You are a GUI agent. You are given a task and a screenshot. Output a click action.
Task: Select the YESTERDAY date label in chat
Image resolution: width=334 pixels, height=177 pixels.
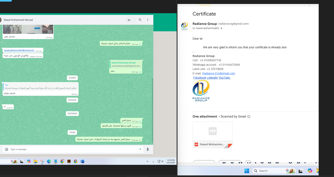coord(72,114)
